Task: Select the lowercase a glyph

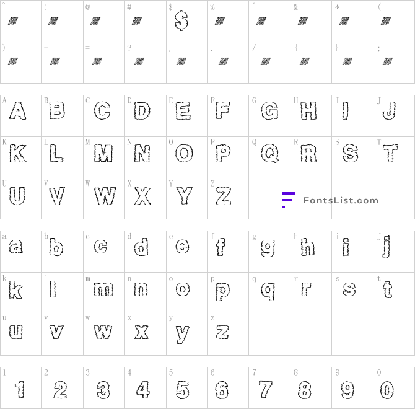Action: (x=18, y=249)
